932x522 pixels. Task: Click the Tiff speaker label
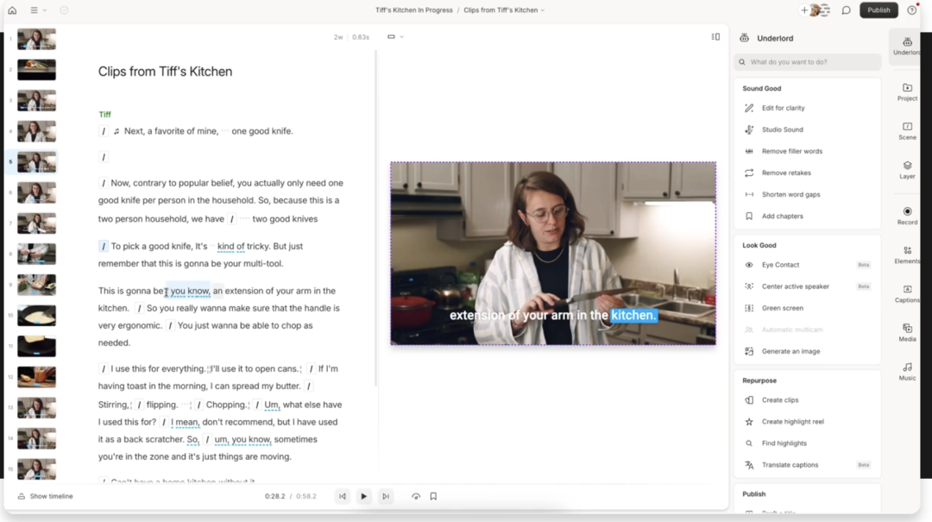(104, 114)
